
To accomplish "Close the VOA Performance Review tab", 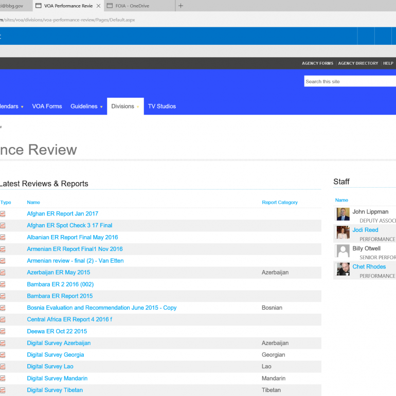I will [99, 6].
